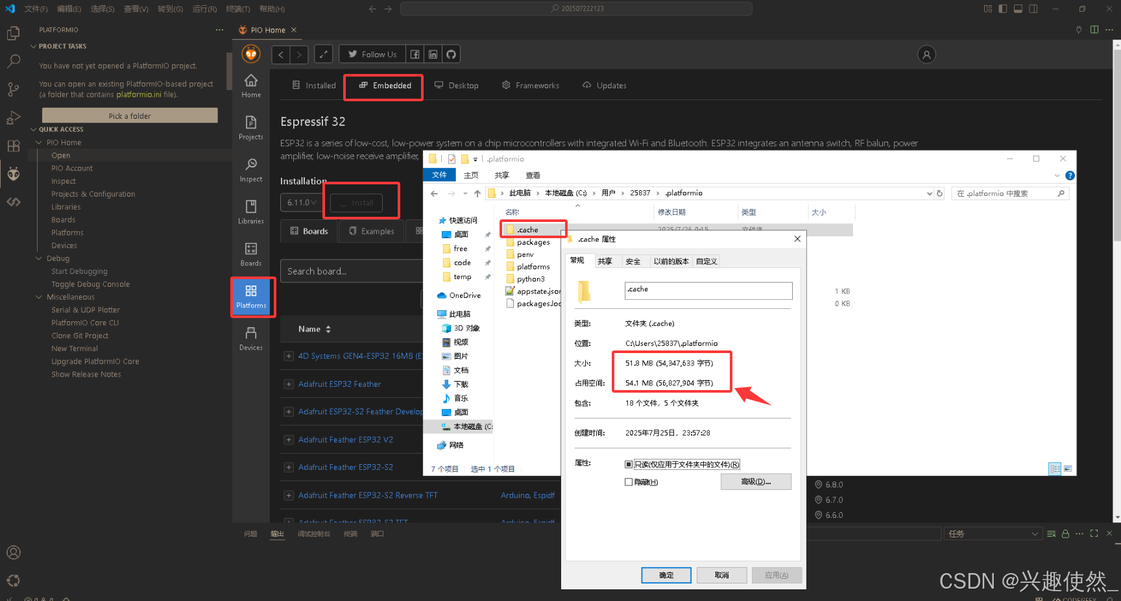Open Explorer help question-mark icon
1121x601 pixels.
(x=1070, y=175)
